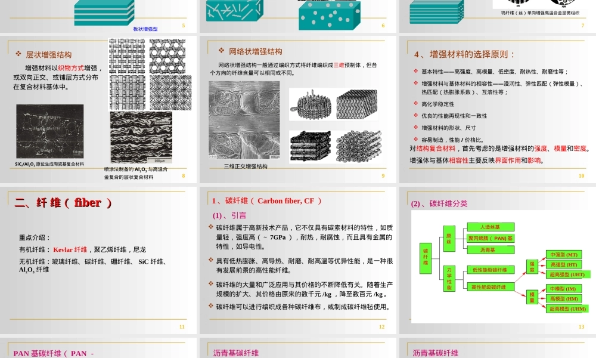Screen dimensions: 596x358
Task: Click the red Kevlar 纤维 text
Action: click(x=70, y=249)
